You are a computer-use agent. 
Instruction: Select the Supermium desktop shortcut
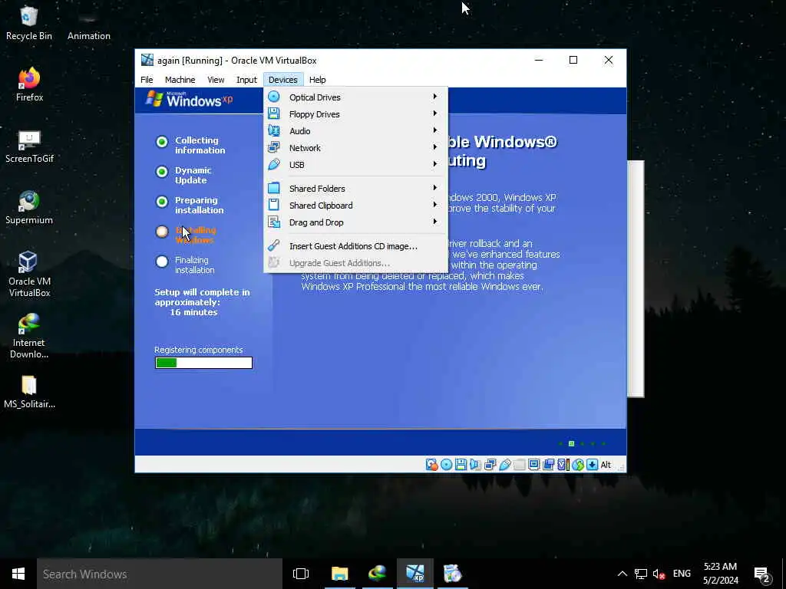(29, 208)
